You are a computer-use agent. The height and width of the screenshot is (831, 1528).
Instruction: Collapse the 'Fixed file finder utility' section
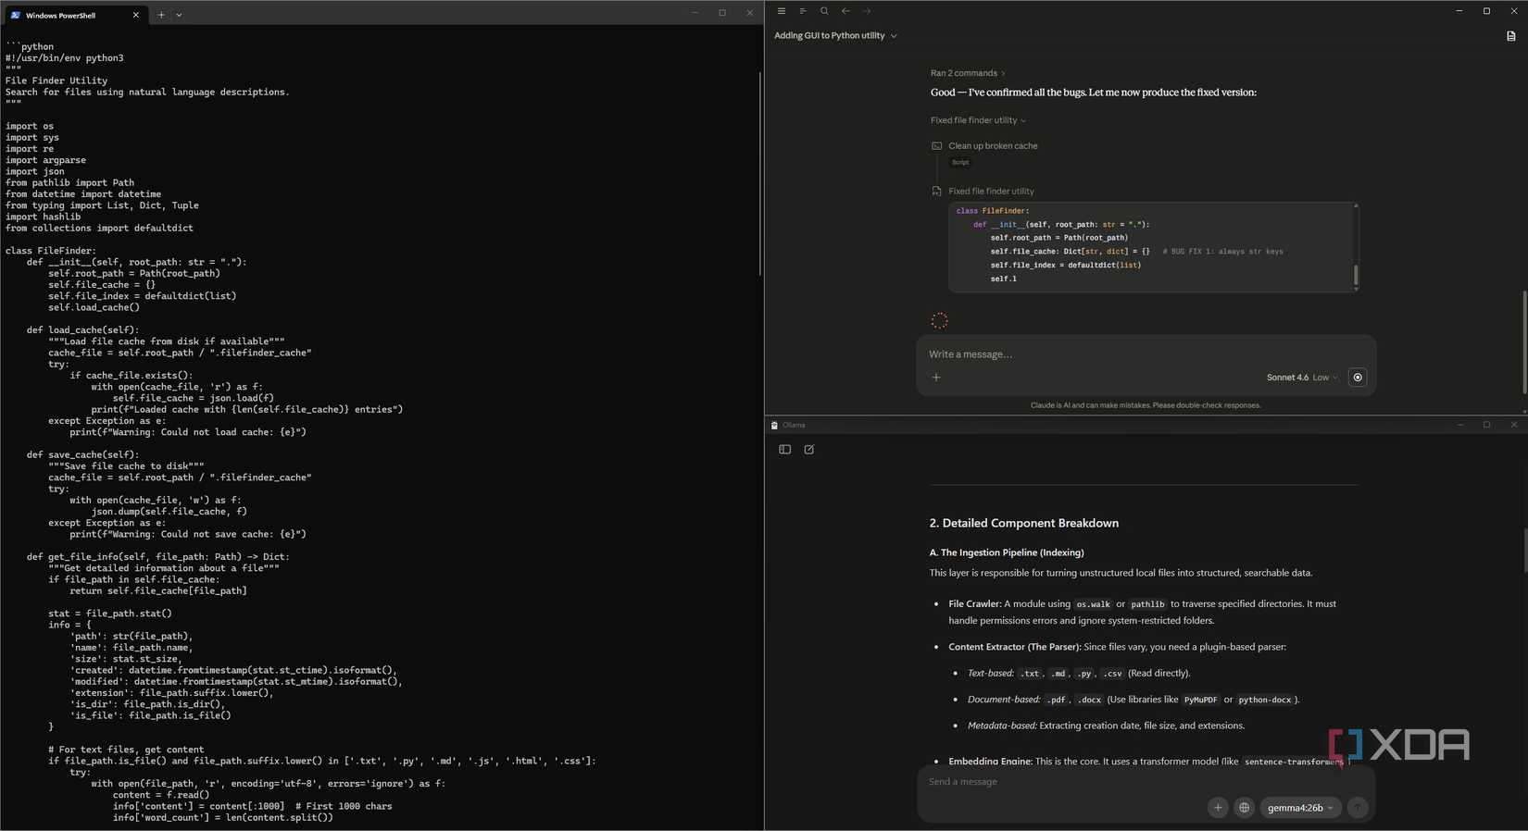pos(978,120)
